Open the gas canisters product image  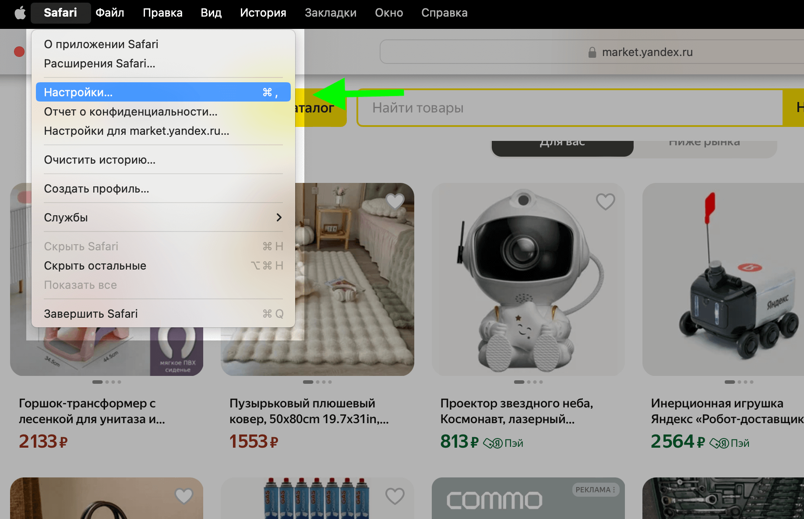[317, 498]
